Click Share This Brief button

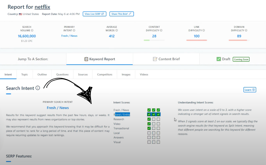pos(122,14)
